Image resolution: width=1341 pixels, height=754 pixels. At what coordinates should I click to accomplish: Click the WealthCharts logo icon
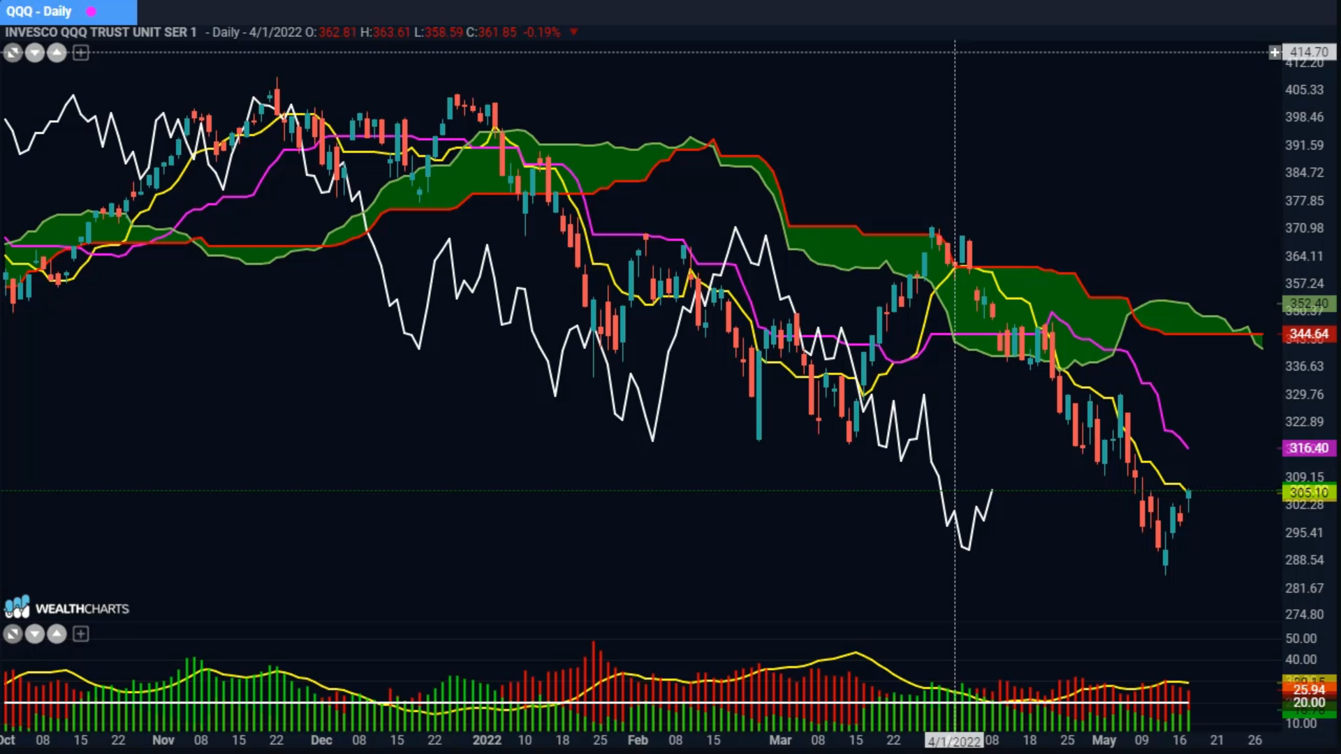tap(17, 607)
